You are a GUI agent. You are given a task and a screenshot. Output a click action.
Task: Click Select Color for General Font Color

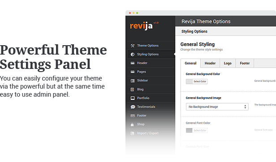click(200, 131)
